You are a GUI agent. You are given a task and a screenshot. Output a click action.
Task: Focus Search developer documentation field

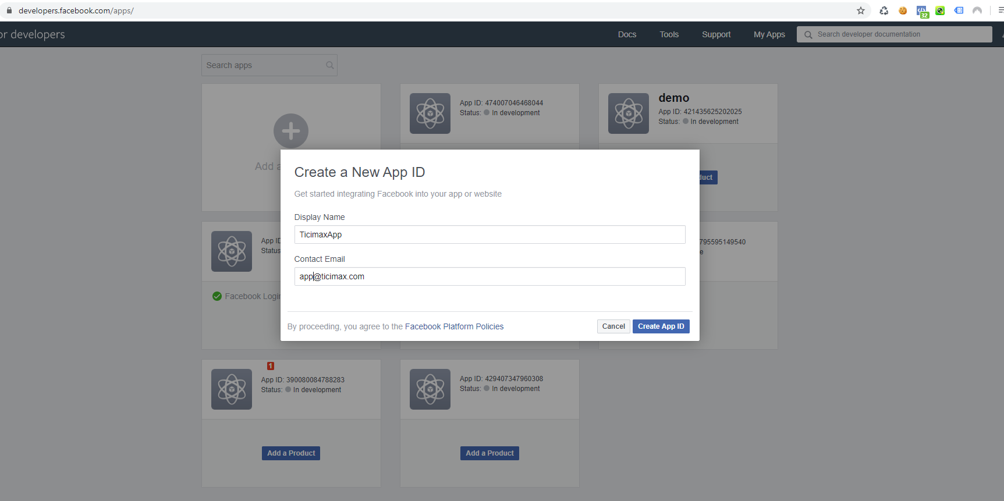click(895, 34)
